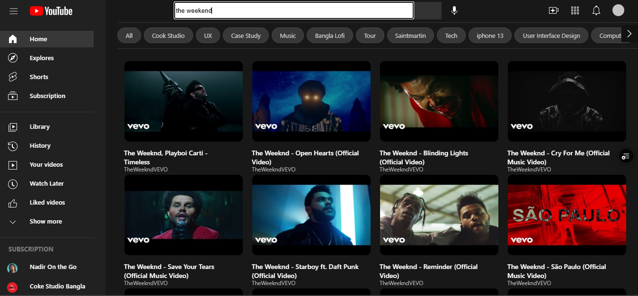Image resolution: width=638 pixels, height=296 pixels.
Task: Click the microphone voice search icon
Action: click(454, 10)
